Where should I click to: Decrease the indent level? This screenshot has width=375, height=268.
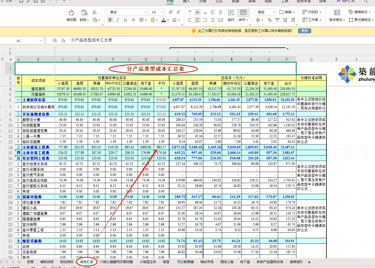pyautogui.click(x=213, y=12)
